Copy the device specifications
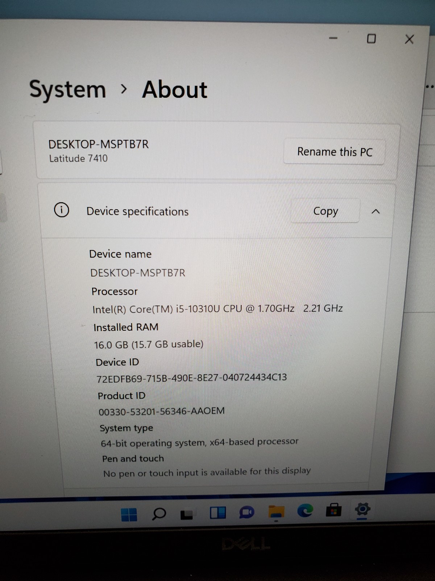435x581 pixels. click(x=325, y=211)
